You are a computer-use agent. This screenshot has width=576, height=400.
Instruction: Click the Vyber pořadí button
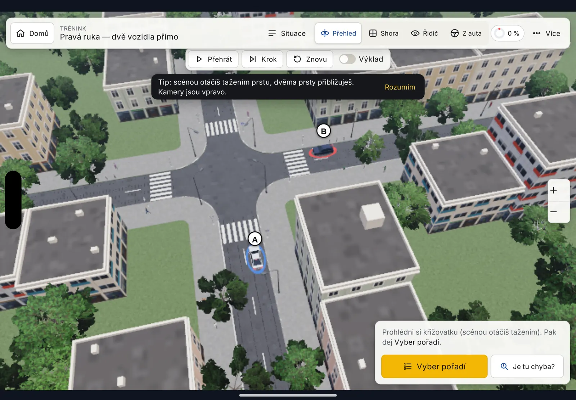click(x=434, y=366)
